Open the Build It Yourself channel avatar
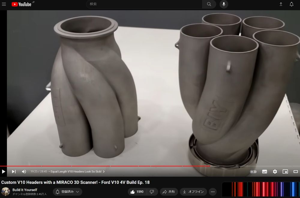Screen dimensions: 300x198 tap(6, 191)
